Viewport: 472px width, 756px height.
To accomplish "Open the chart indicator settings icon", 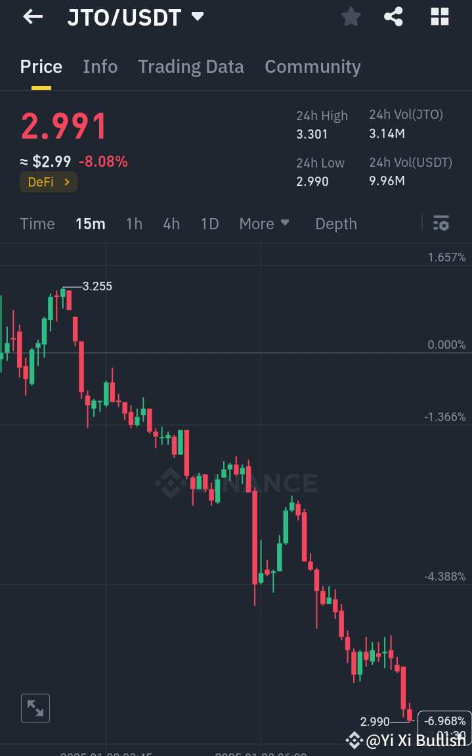I will 440,223.
